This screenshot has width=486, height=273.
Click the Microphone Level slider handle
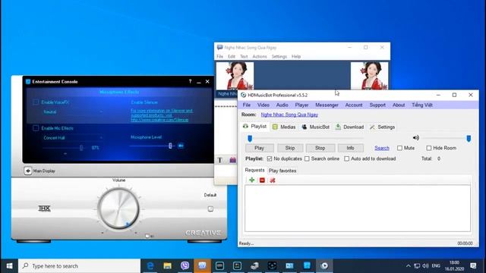(x=170, y=146)
